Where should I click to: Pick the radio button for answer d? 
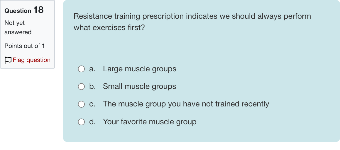click(x=81, y=122)
